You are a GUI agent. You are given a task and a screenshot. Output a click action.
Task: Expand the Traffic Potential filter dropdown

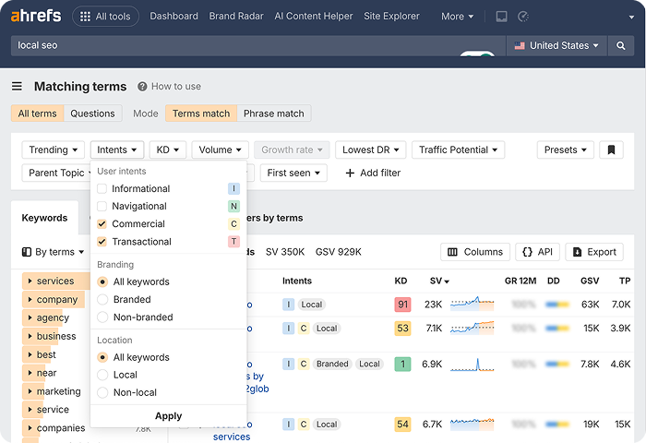[458, 150]
